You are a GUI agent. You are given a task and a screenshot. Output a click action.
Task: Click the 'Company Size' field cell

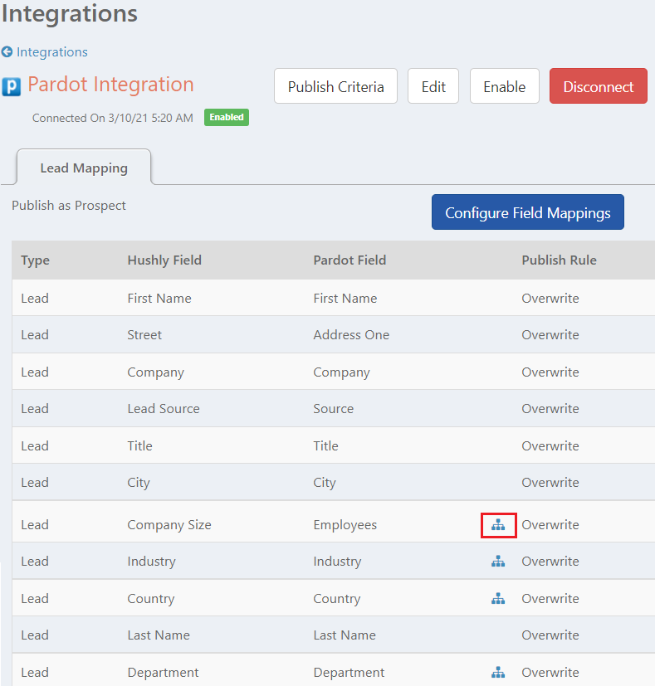(169, 524)
